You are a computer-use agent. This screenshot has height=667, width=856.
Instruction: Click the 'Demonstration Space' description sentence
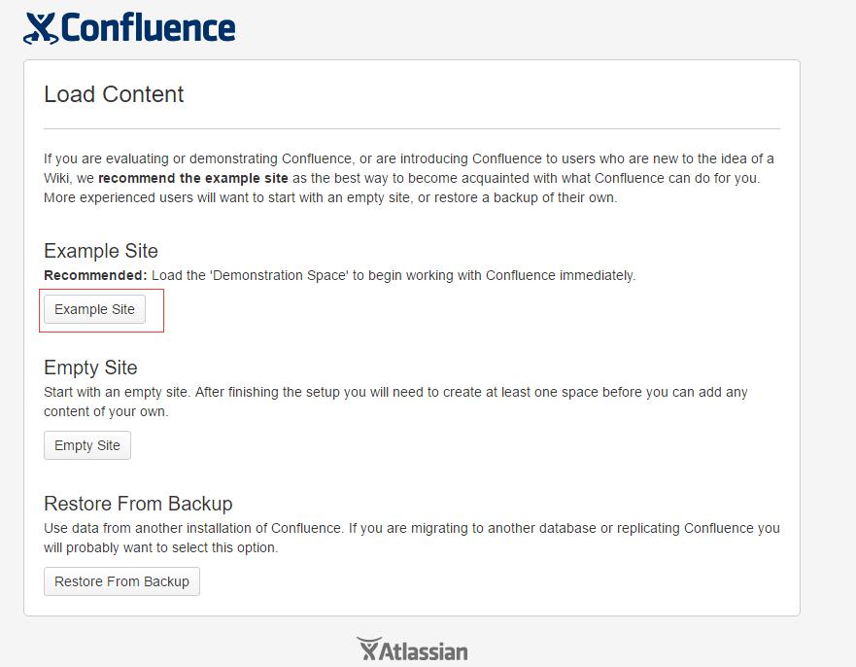tap(394, 275)
